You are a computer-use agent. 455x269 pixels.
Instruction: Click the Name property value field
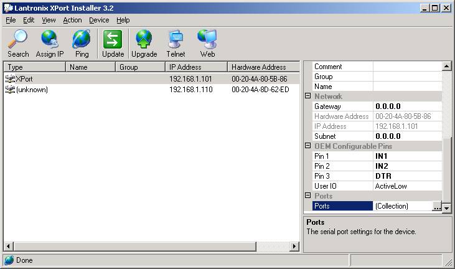coord(407,86)
